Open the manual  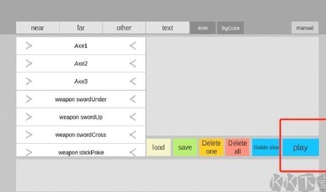click(305, 28)
